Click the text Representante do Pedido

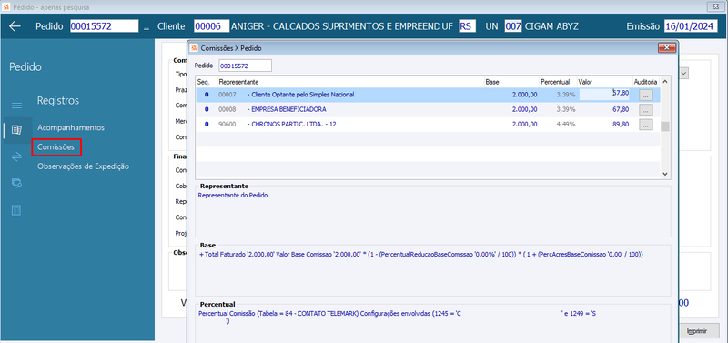pos(233,196)
